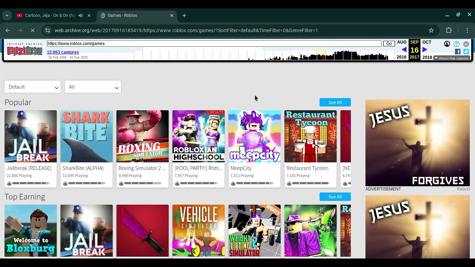Screen dimensions: 475x267
Task: Open the Wayback user account icon
Action: [447, 44]
